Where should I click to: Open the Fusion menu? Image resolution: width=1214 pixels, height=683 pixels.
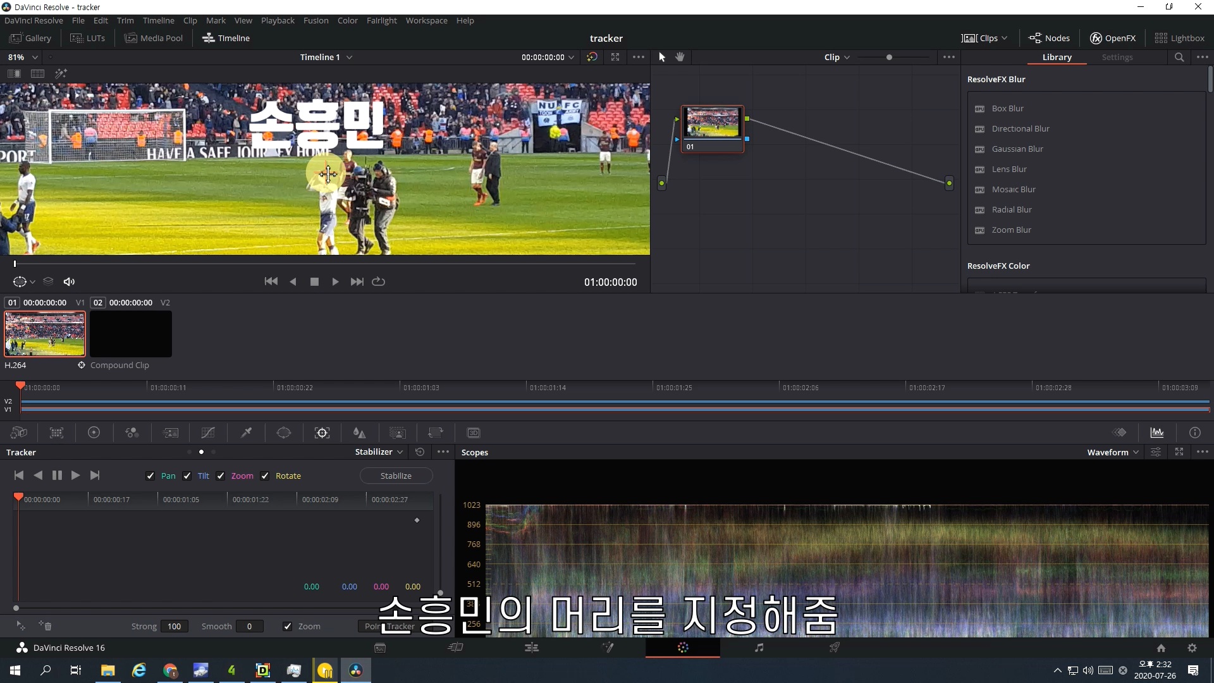tap(316, 20)
